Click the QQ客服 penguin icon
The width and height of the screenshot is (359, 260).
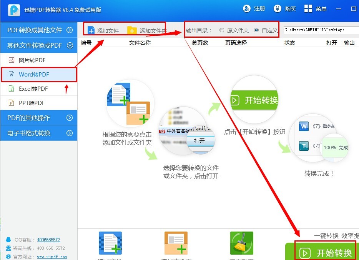(8, 240)
